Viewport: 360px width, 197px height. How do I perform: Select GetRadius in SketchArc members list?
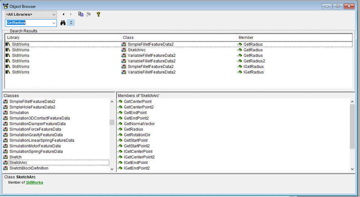point(134,129)
